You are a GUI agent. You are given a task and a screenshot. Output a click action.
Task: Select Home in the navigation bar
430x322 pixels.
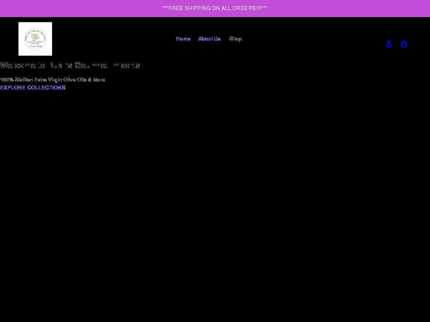click(183, 38)
